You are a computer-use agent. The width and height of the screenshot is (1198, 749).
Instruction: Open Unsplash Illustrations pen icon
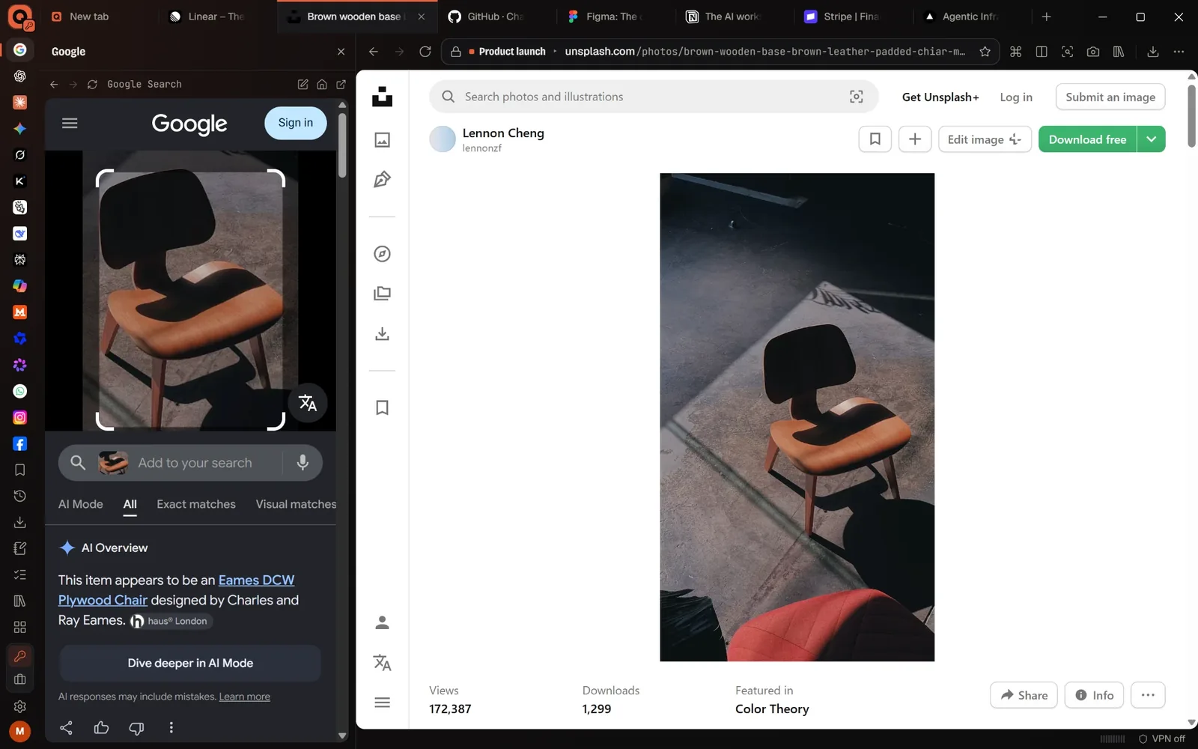382,179
